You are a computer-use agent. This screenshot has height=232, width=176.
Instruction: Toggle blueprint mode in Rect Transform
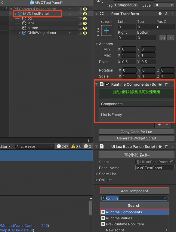pyautogui.click(x=163, y=37)
